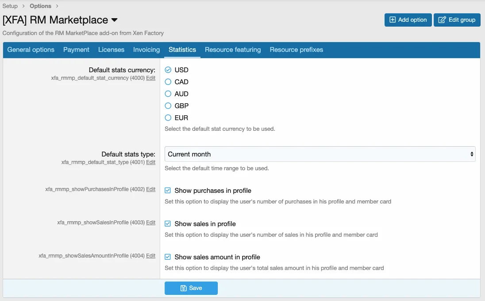Open the Default stats type dropdown

pos(319,154)
